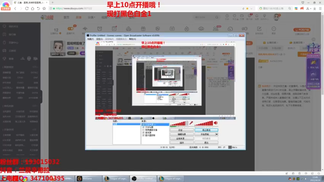Click the heart icon in left sidebar
Viewport: 324px width, 182px height.
4,26
